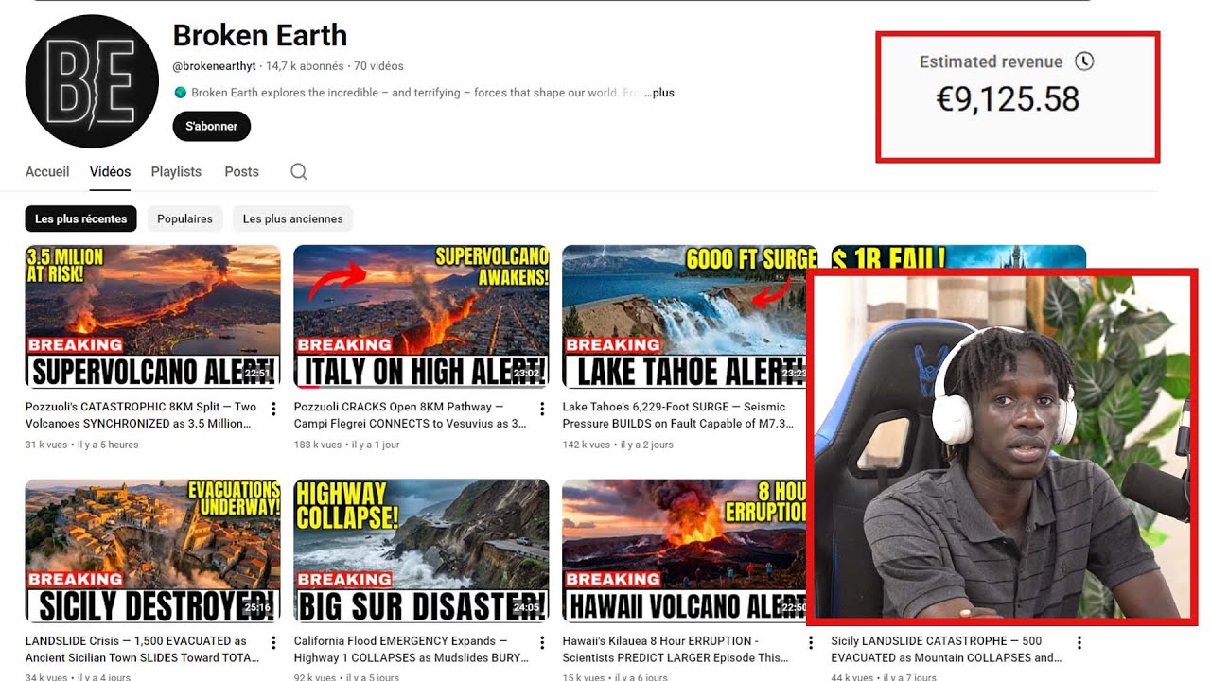
Task: Open options menu for California Flood EMERGENCY video
Action: pyautogui.click(x=542, y=643)
